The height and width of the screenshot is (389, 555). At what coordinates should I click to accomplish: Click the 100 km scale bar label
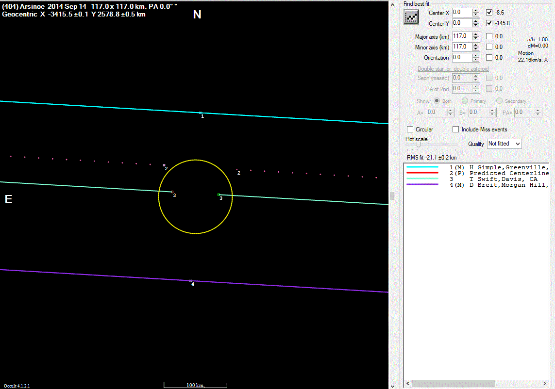(195, 385)
